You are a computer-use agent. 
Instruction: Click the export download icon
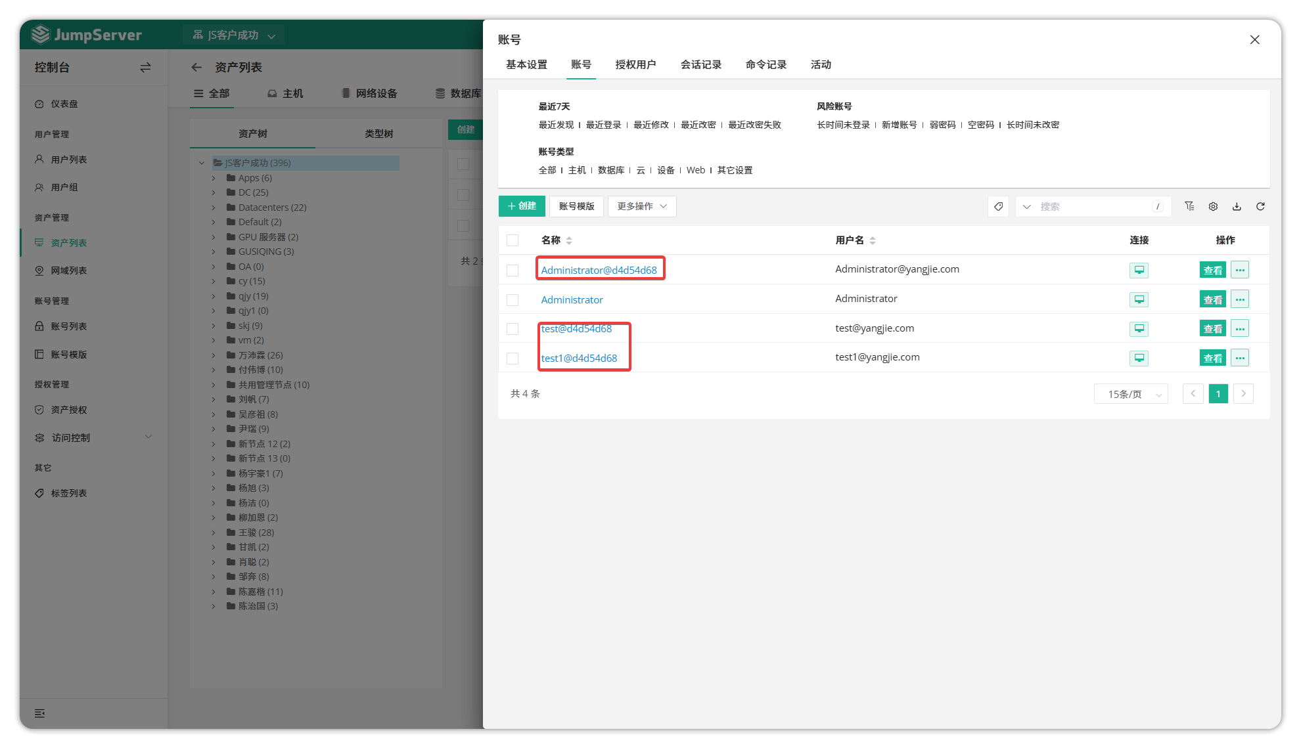pos(1237,206)
